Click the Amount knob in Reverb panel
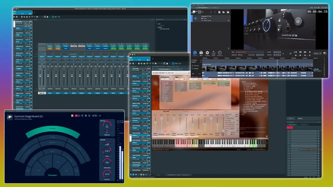Viewport: 333px width, 187px height. [x=107, y=174]
